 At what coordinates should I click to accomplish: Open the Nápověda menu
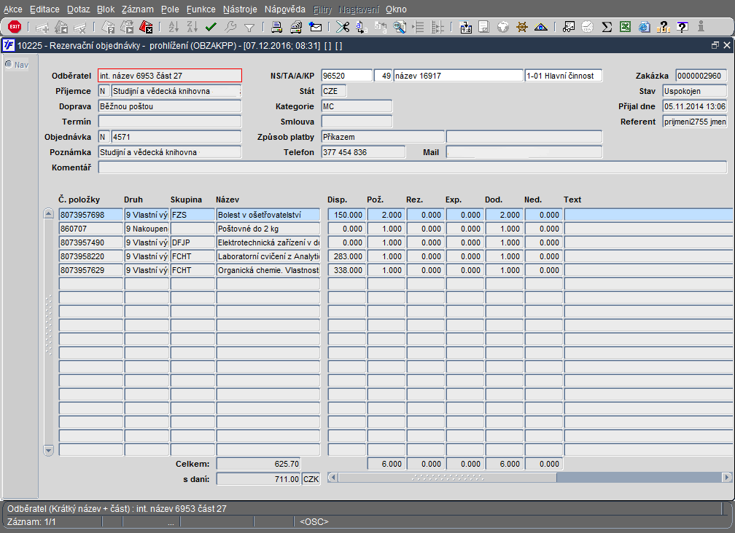pyautogui.click(x=285, y=9)
